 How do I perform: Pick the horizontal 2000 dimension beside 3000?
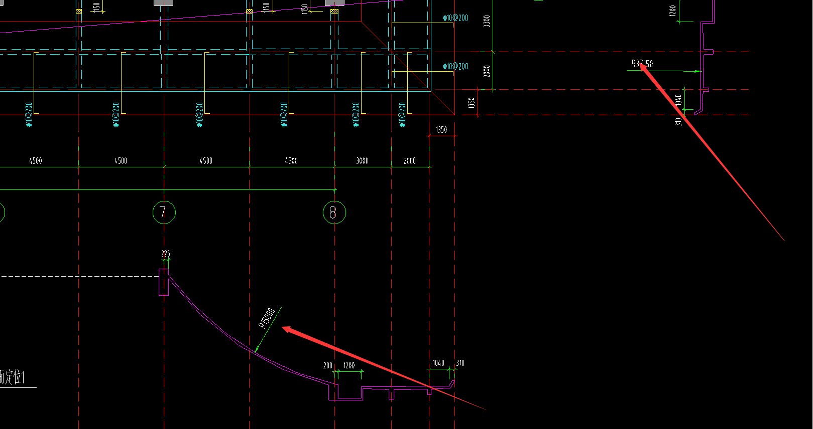coord(410,161)
